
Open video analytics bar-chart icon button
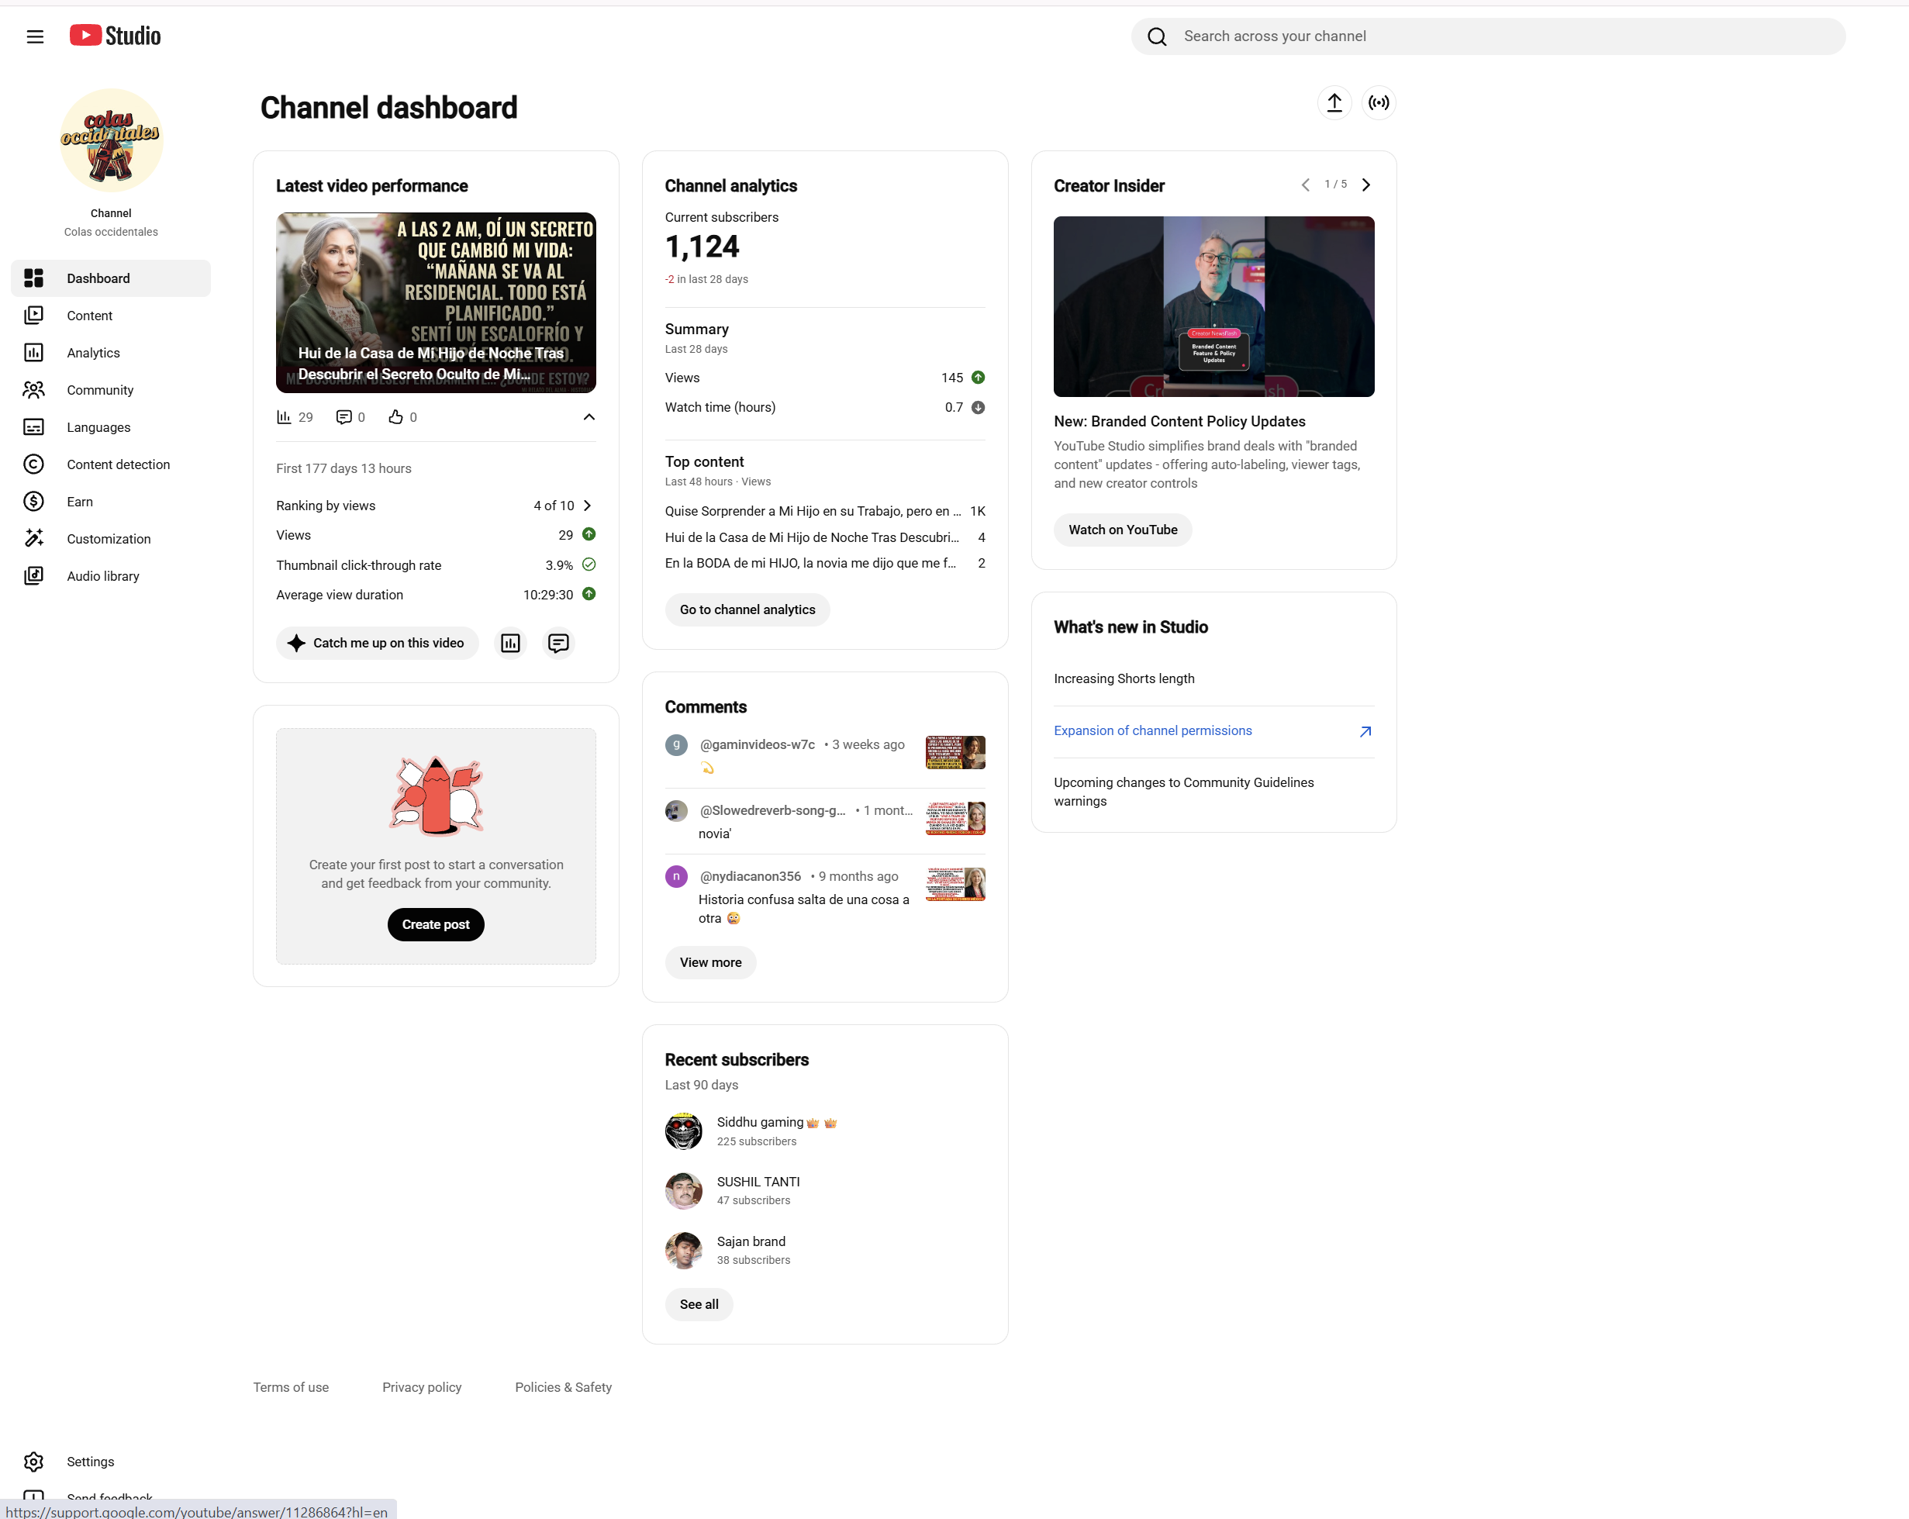(511, 644)
